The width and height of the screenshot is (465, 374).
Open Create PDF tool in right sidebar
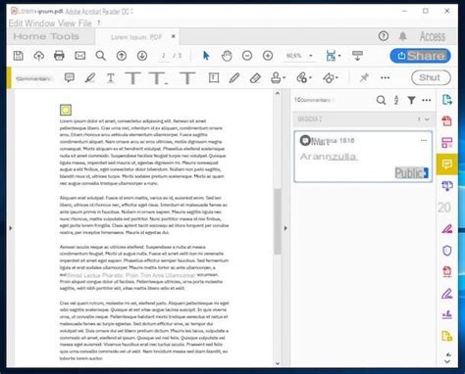click(447, 121)
